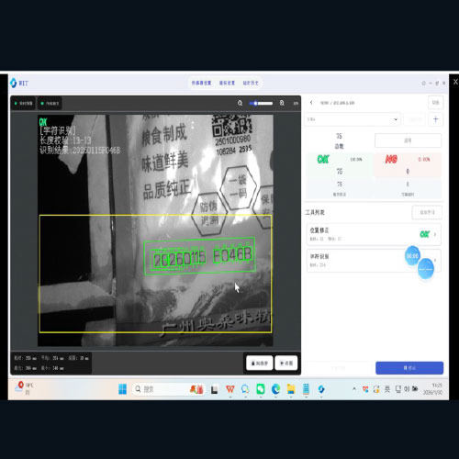Open the first top navigation tab
The image size is (459, 459).
pos(201,83)
